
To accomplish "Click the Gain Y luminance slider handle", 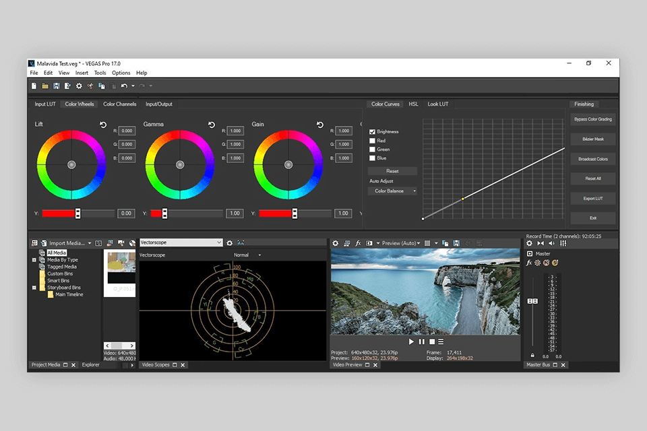I will [x=295, y=213].
